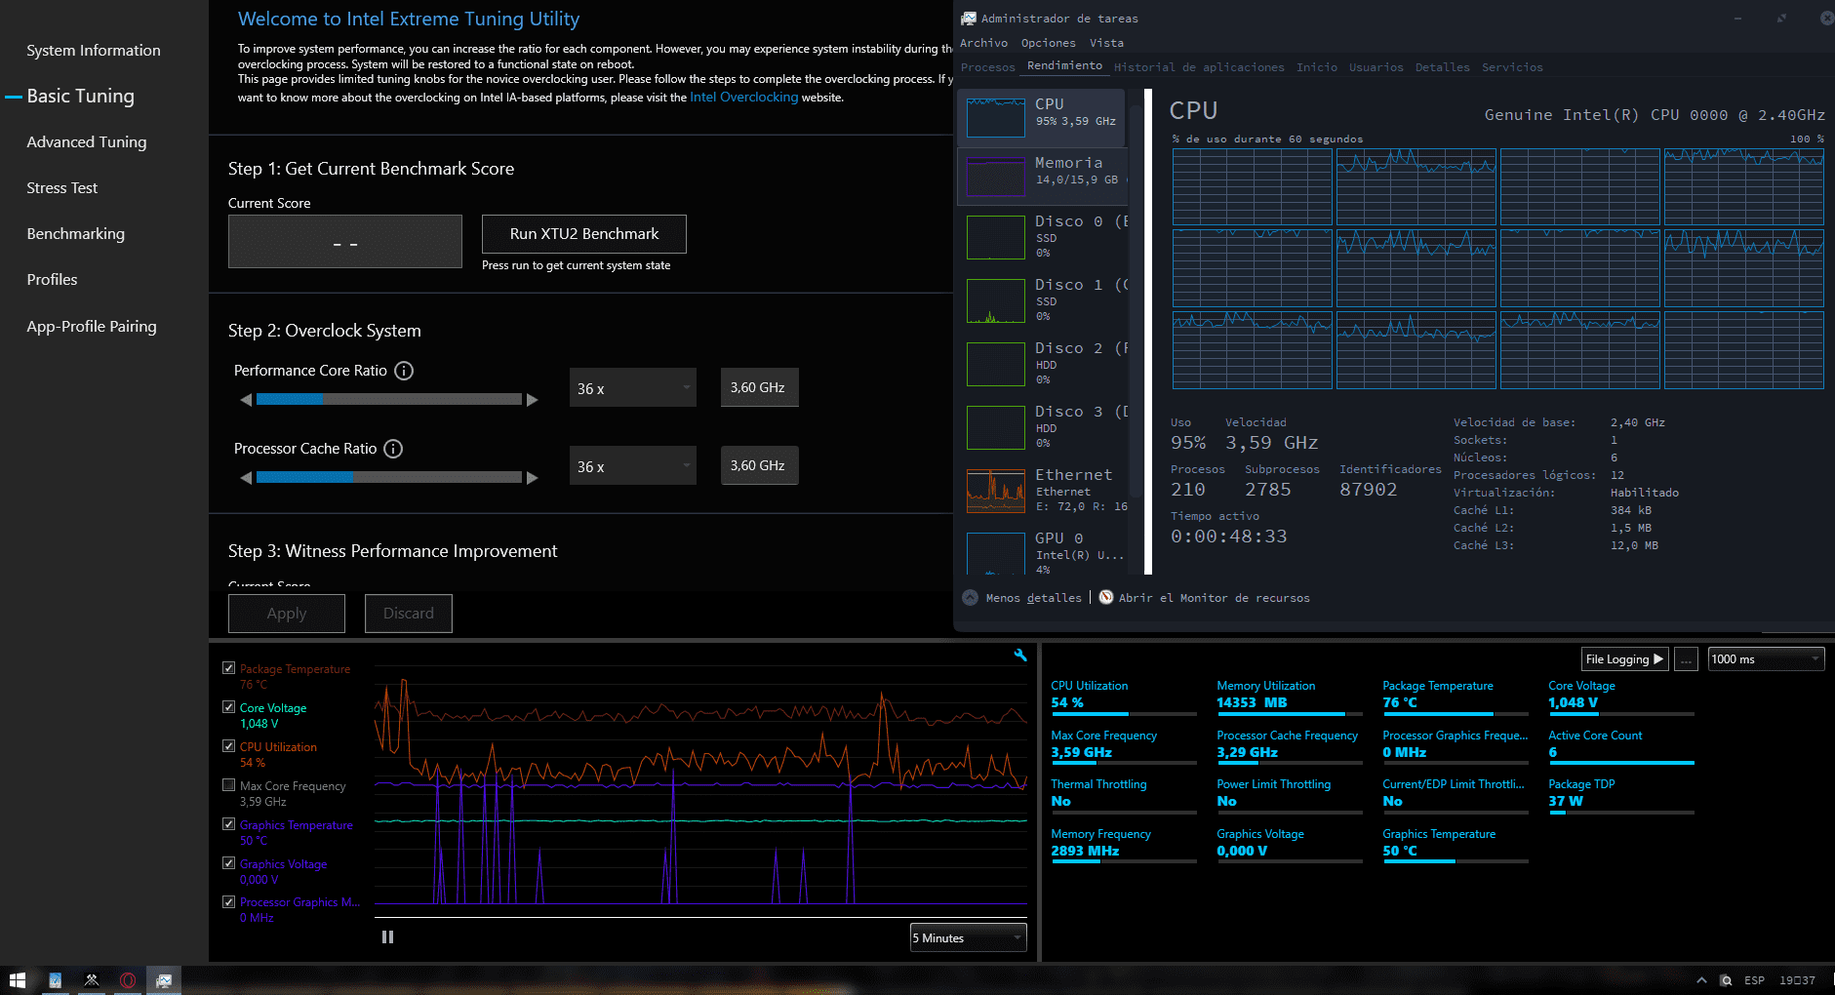Click Processor Cache Ratio info icon
The width and height of the screenshot is (1835, 995).
[393, 449]
